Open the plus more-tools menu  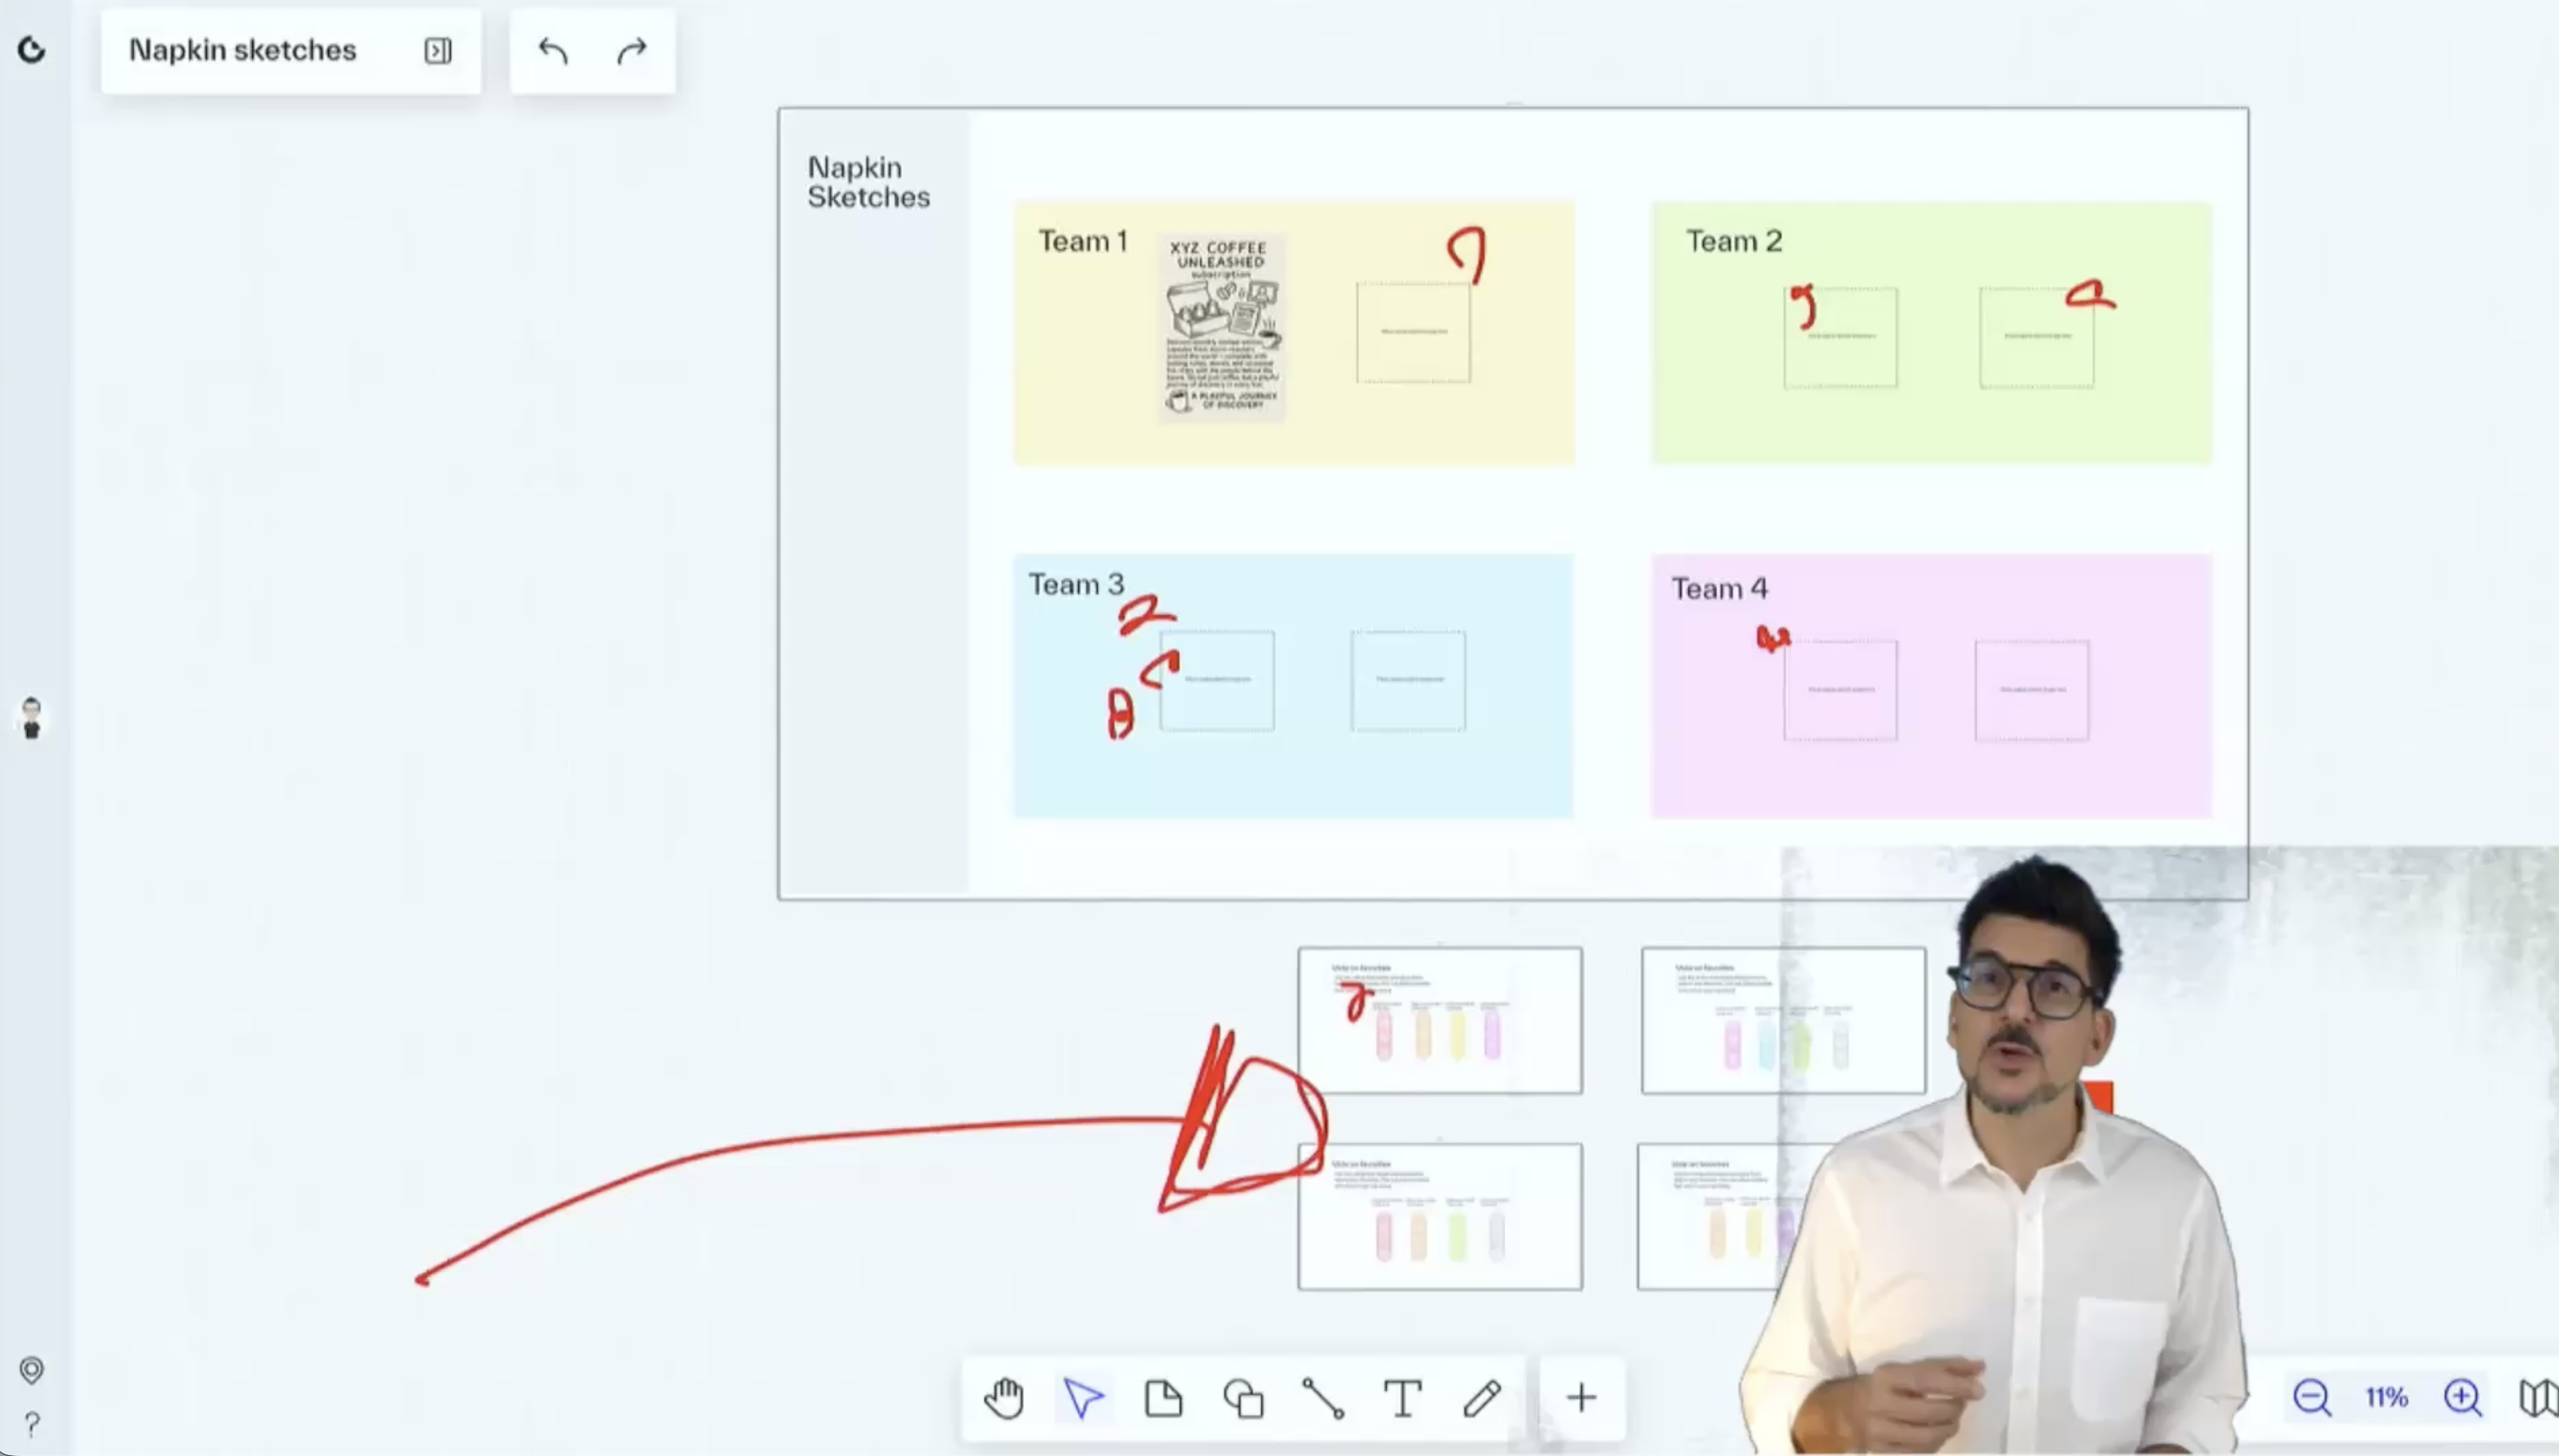point(1581,1398)
